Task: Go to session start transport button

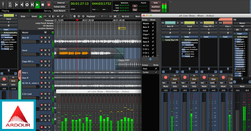Action: point(16,5)
